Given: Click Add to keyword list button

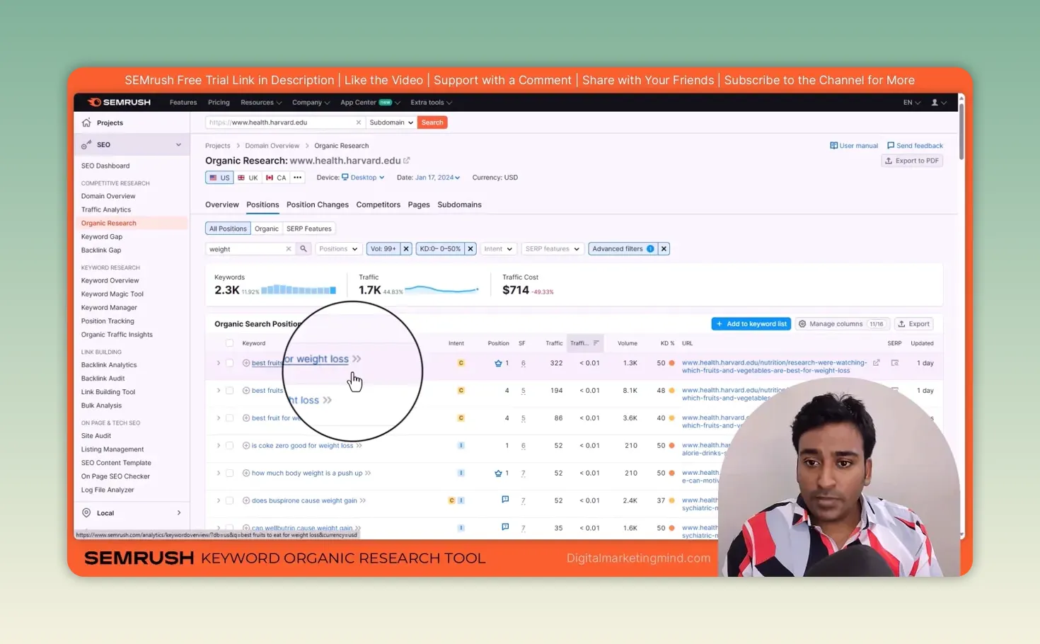Looking at the screenshot, I should point(751,324).
